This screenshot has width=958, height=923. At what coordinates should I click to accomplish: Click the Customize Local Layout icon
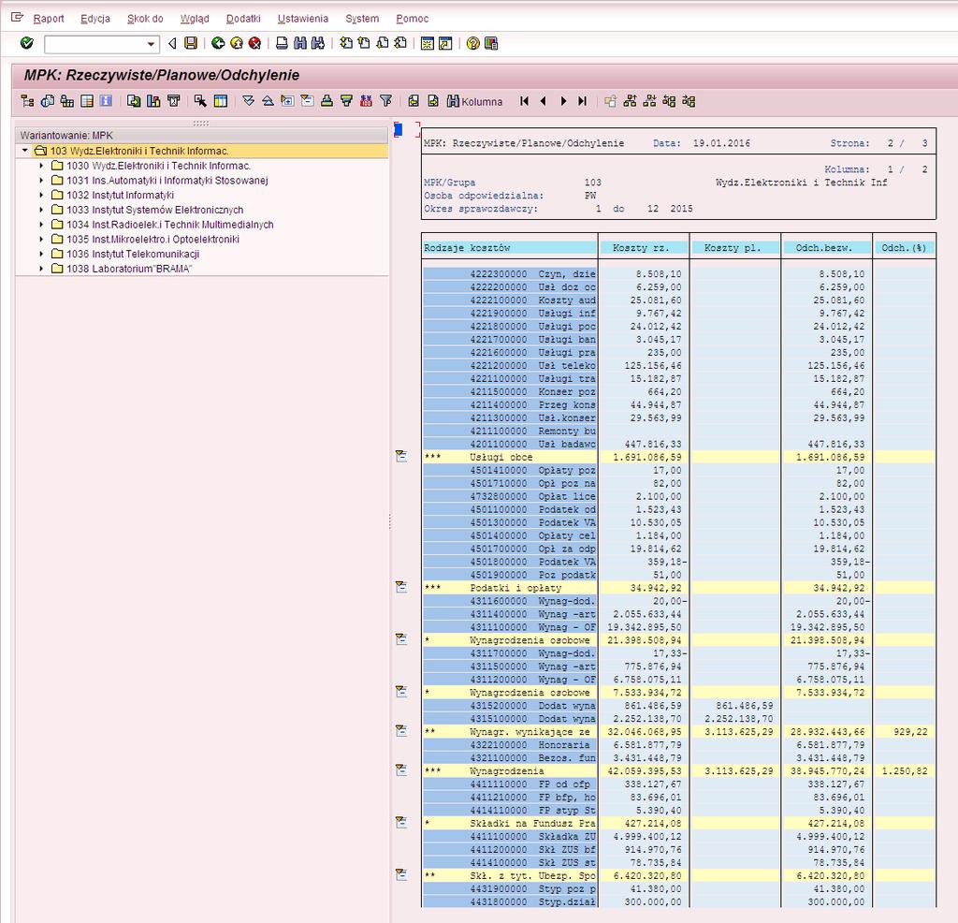pos(491,43)
